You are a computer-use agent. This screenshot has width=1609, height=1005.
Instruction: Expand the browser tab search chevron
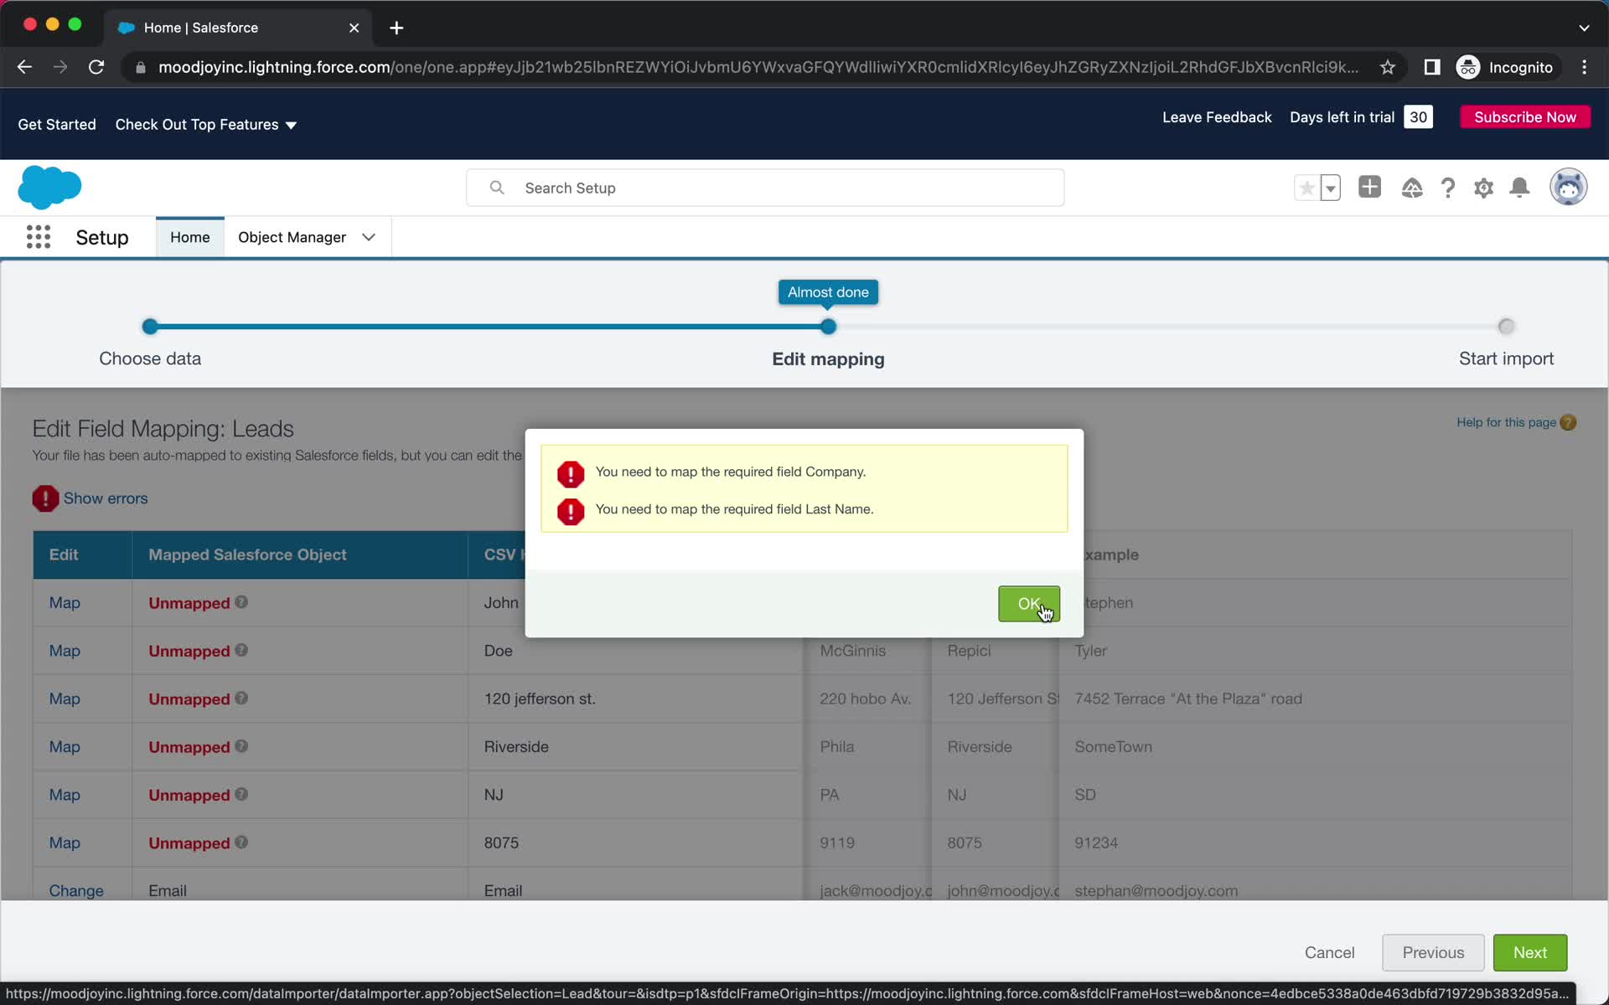(1584, 28)
